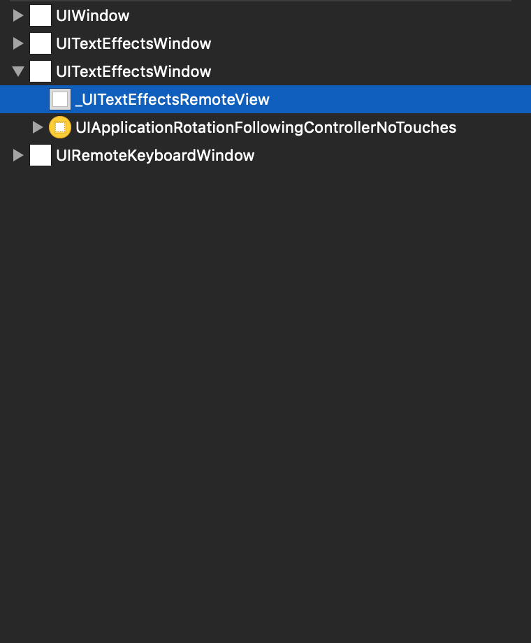Collapse the expanded UITextEffectsWindow node
The width and height of the screenshot is (531, 643).
click(x=17, y=71)
